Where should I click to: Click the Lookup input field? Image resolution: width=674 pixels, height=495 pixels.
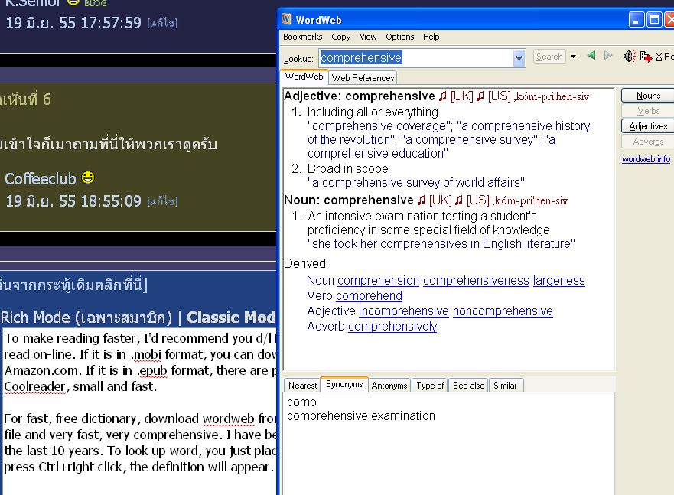pyautogui.click(x=415, y=58)
